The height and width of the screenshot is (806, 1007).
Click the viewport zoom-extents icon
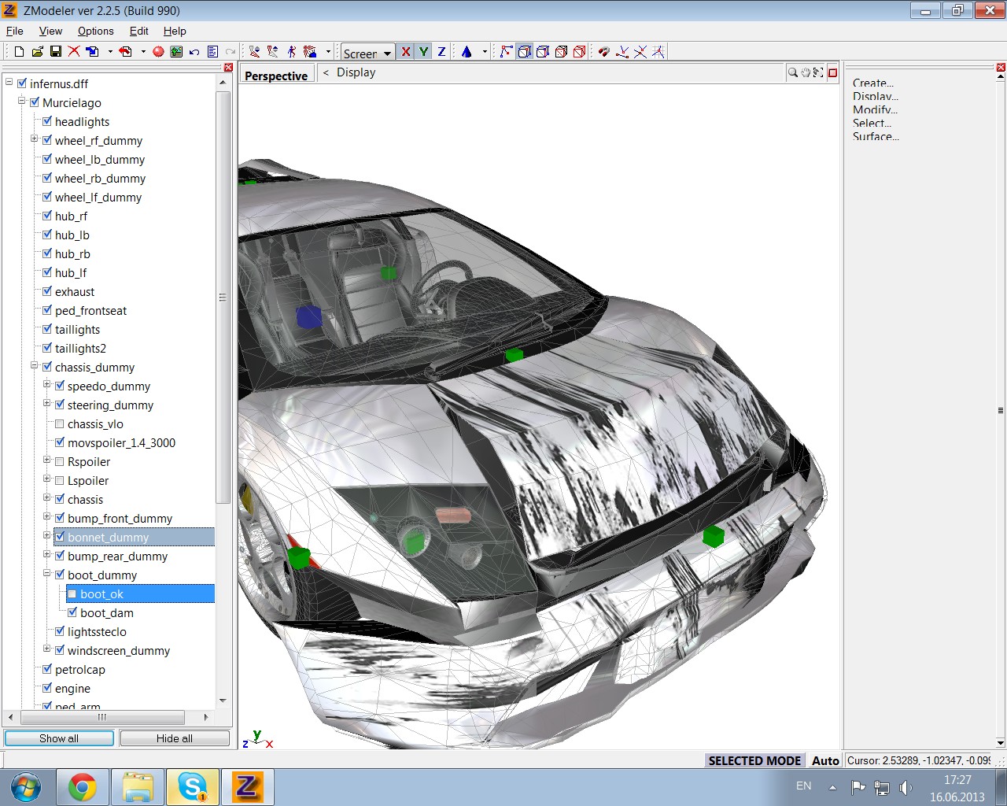(818, 72)
